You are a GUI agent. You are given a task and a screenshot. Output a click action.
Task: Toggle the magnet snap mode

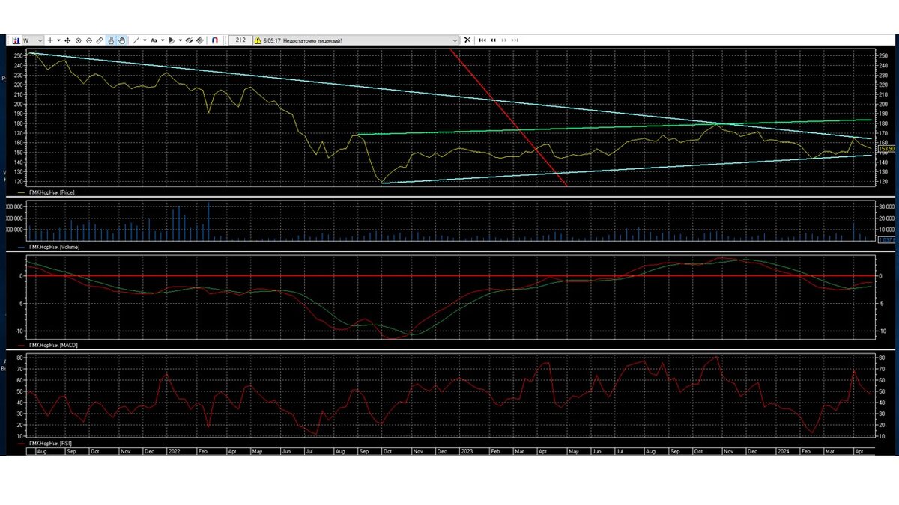point(215,40)
